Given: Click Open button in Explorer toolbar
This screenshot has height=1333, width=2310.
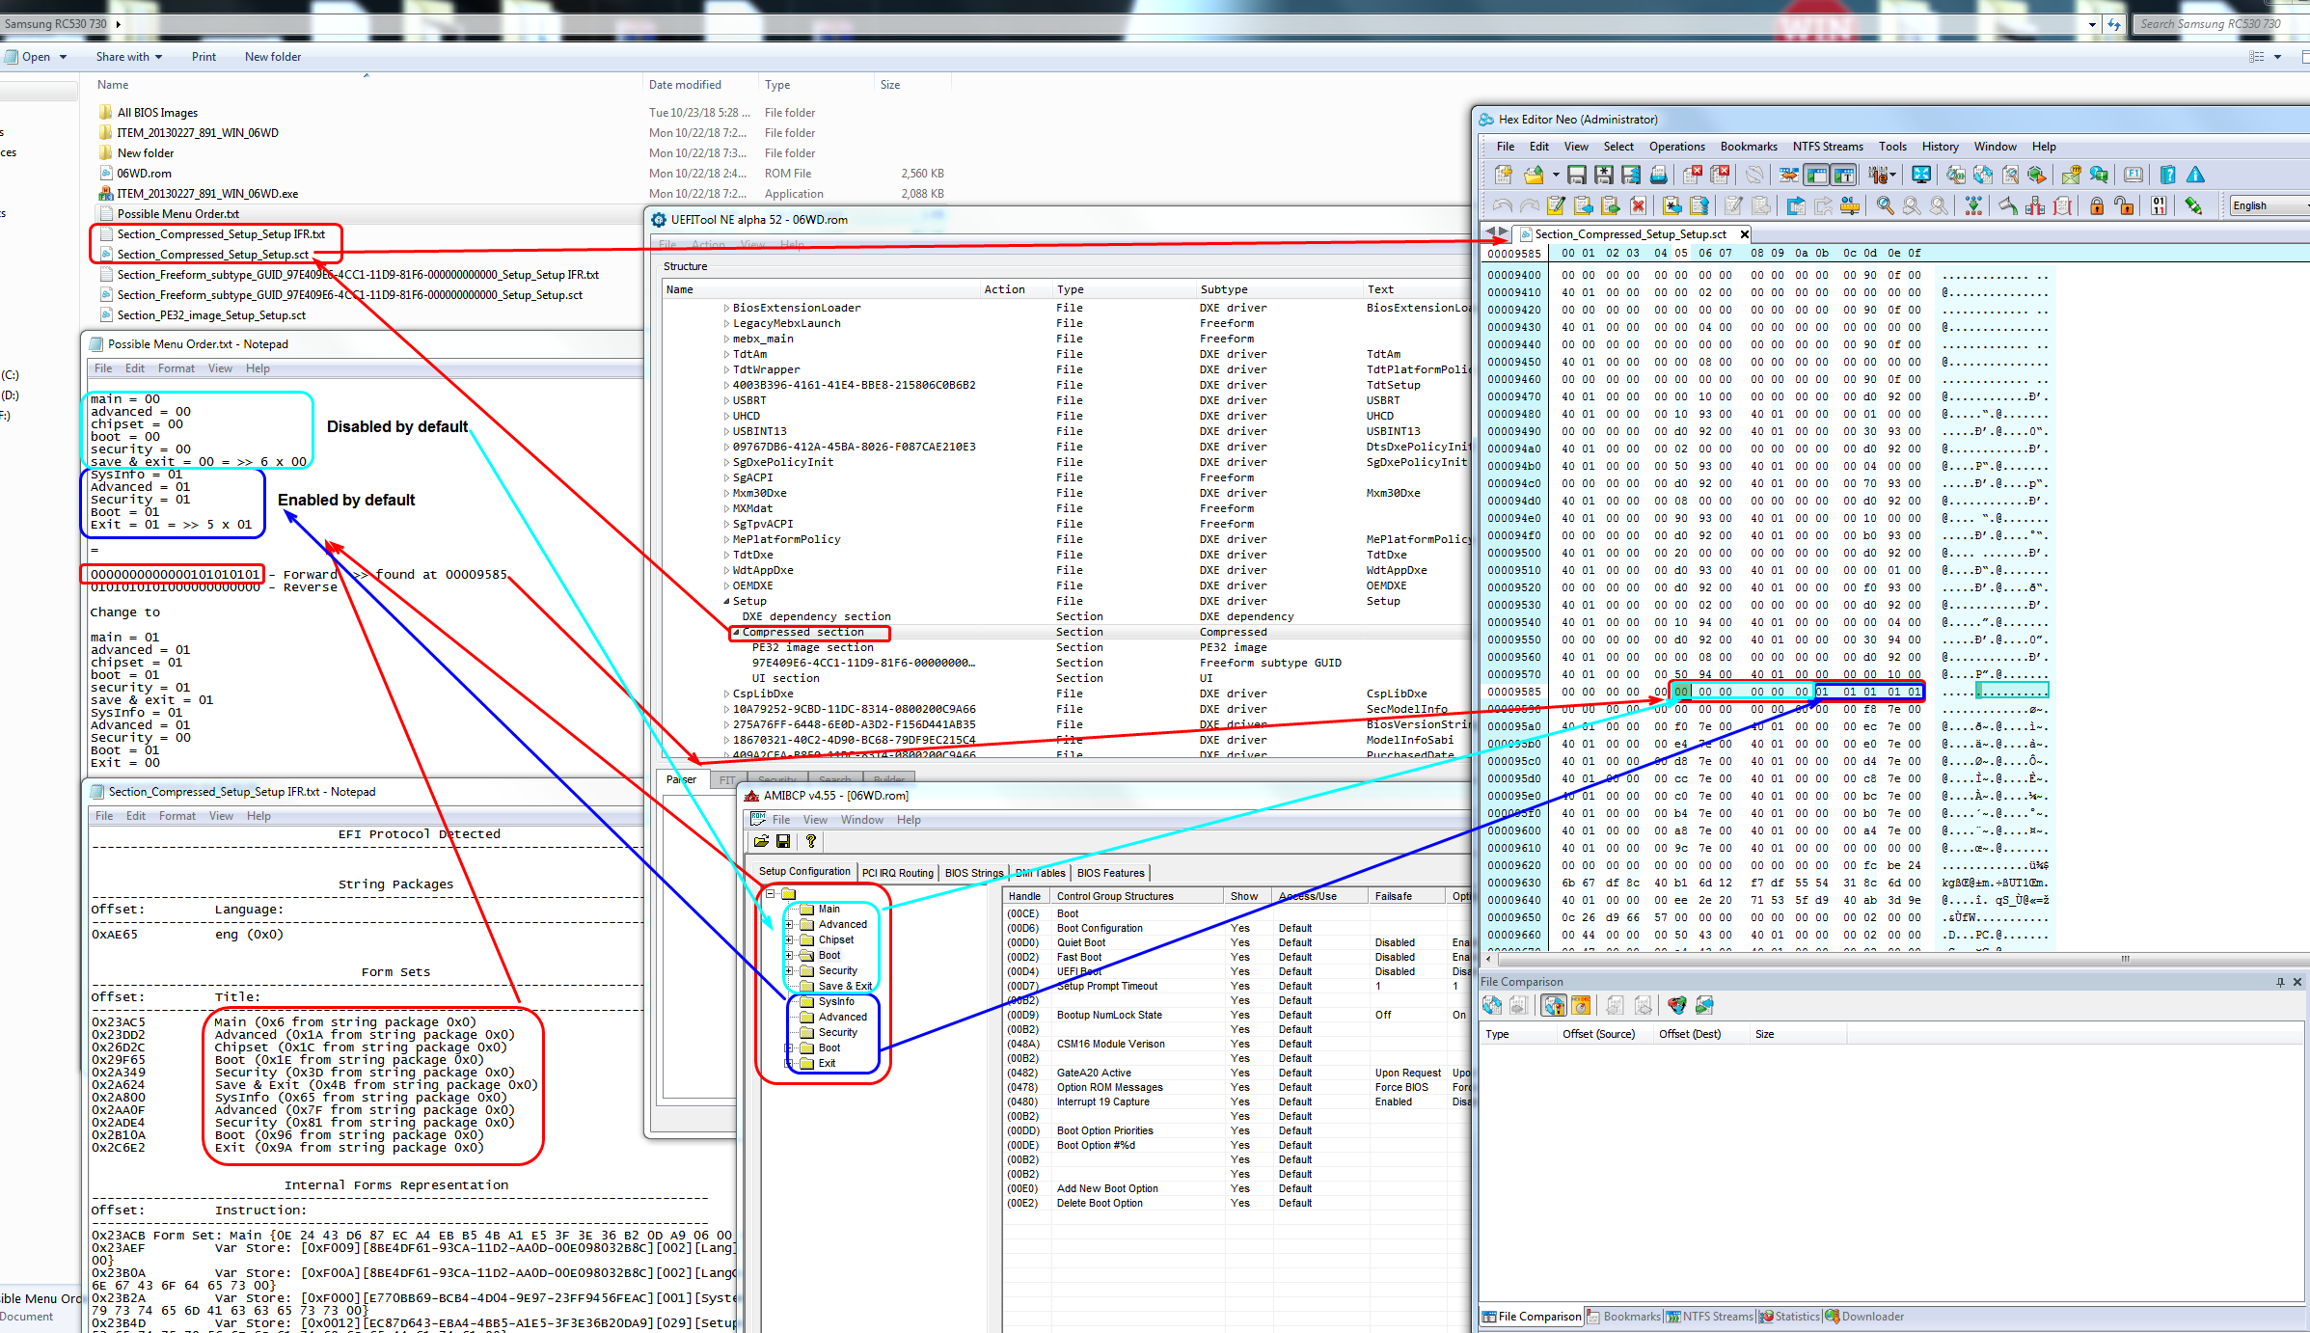Looking at the screenshot, I should [x=36, y=57].
